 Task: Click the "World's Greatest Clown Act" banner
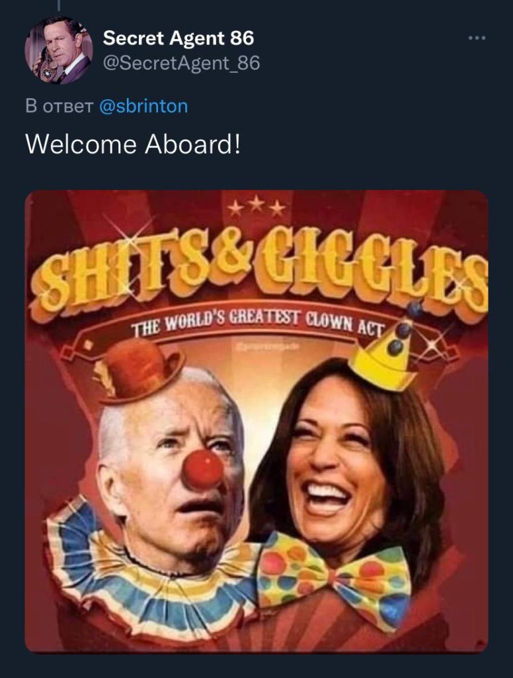(x=258, y=324)
